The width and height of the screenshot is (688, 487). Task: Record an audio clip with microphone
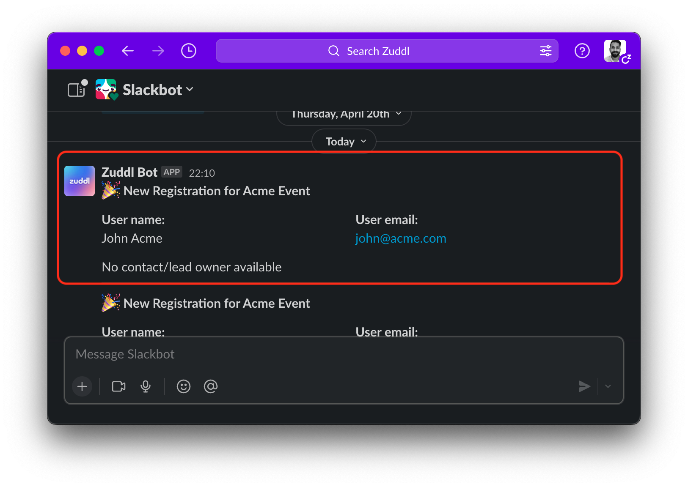[146, 386]
